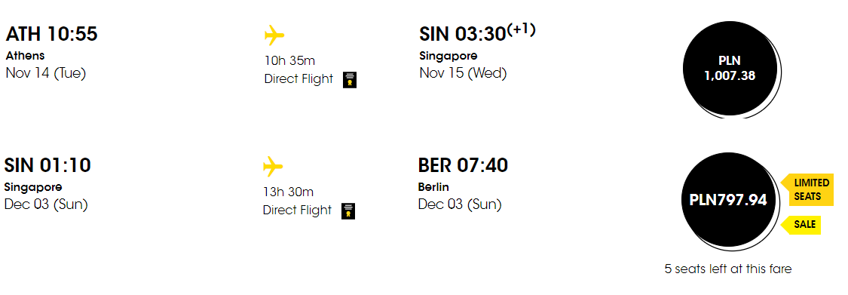Click the SIN 01:10 departure time
The width and height of the screenshot is (848, 295).
tap(47, 165)
